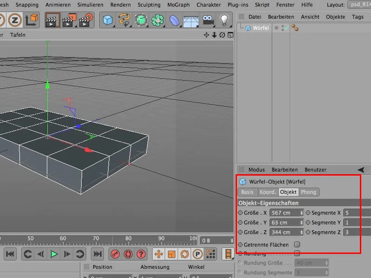Open the Simulieren menu
The width and height of the screenshot is (371, 278).
pos(90,5)
